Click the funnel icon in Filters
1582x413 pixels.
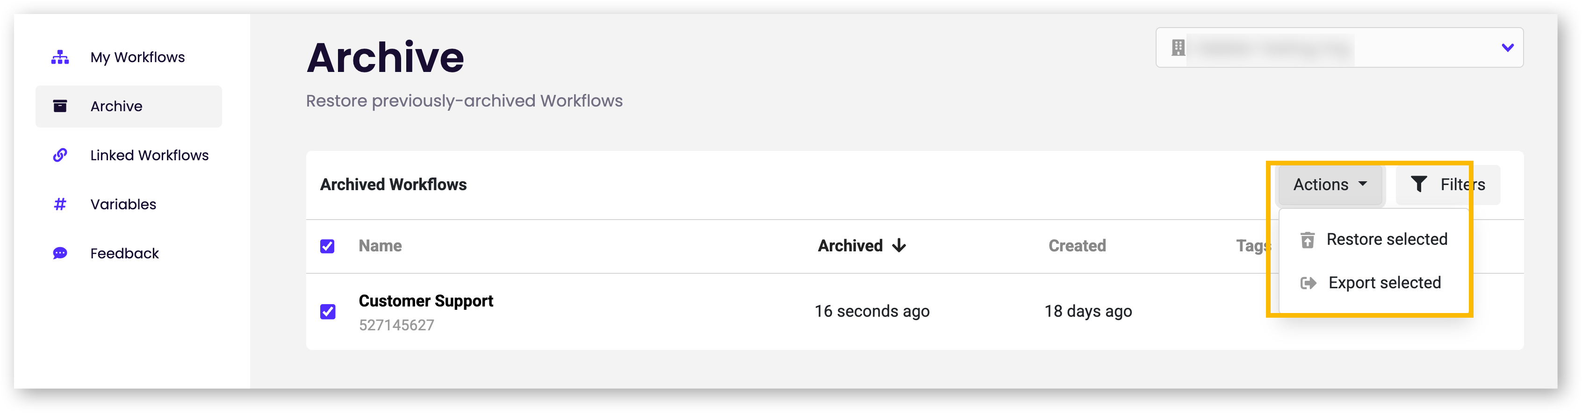click(1419, 184)
